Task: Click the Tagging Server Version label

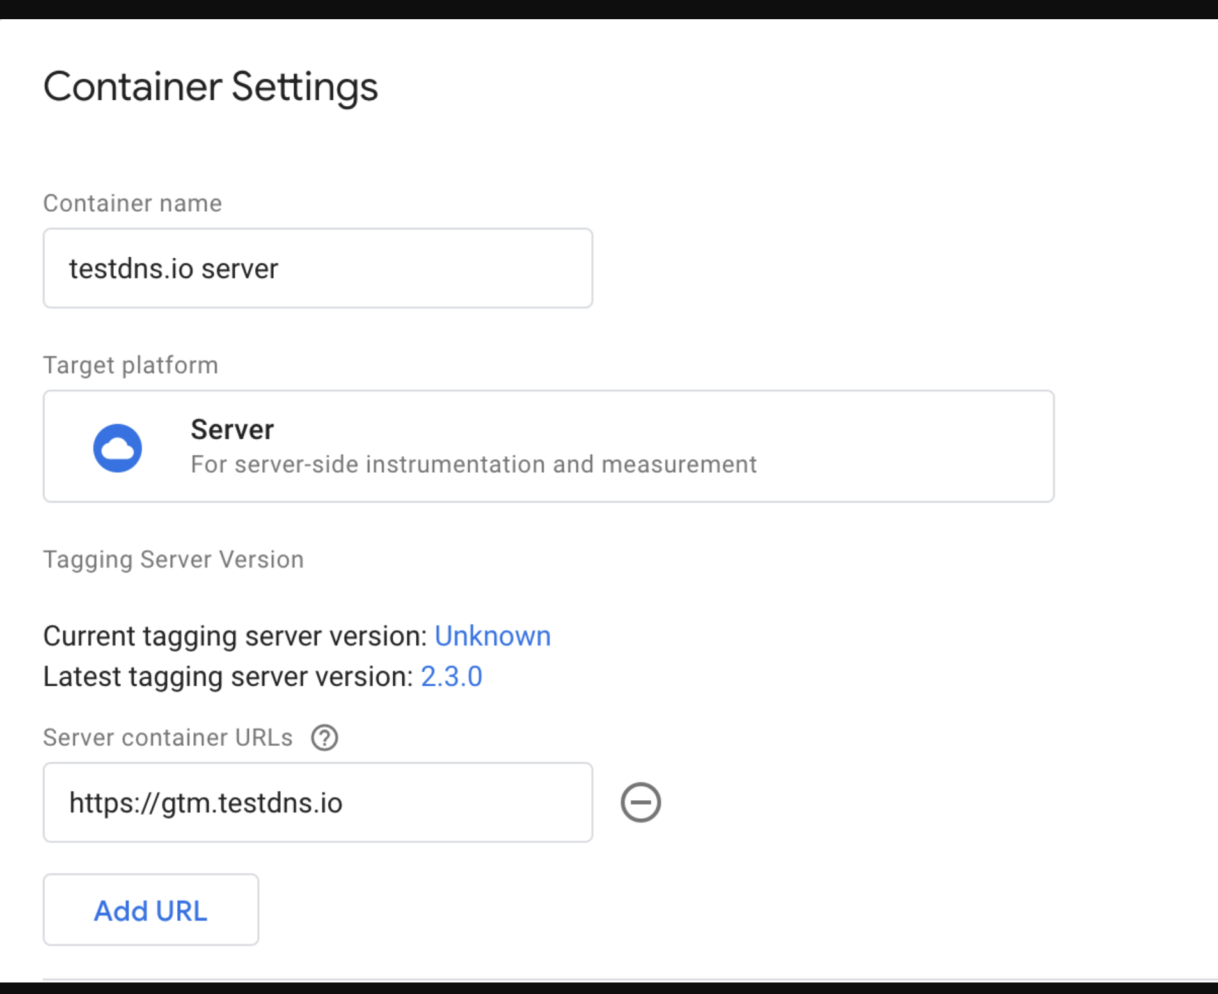Action: pyautogui.click(x=173, y=559)
